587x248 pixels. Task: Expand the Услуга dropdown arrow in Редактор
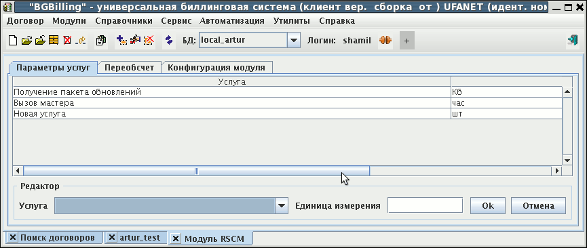[x=282, y=206]
